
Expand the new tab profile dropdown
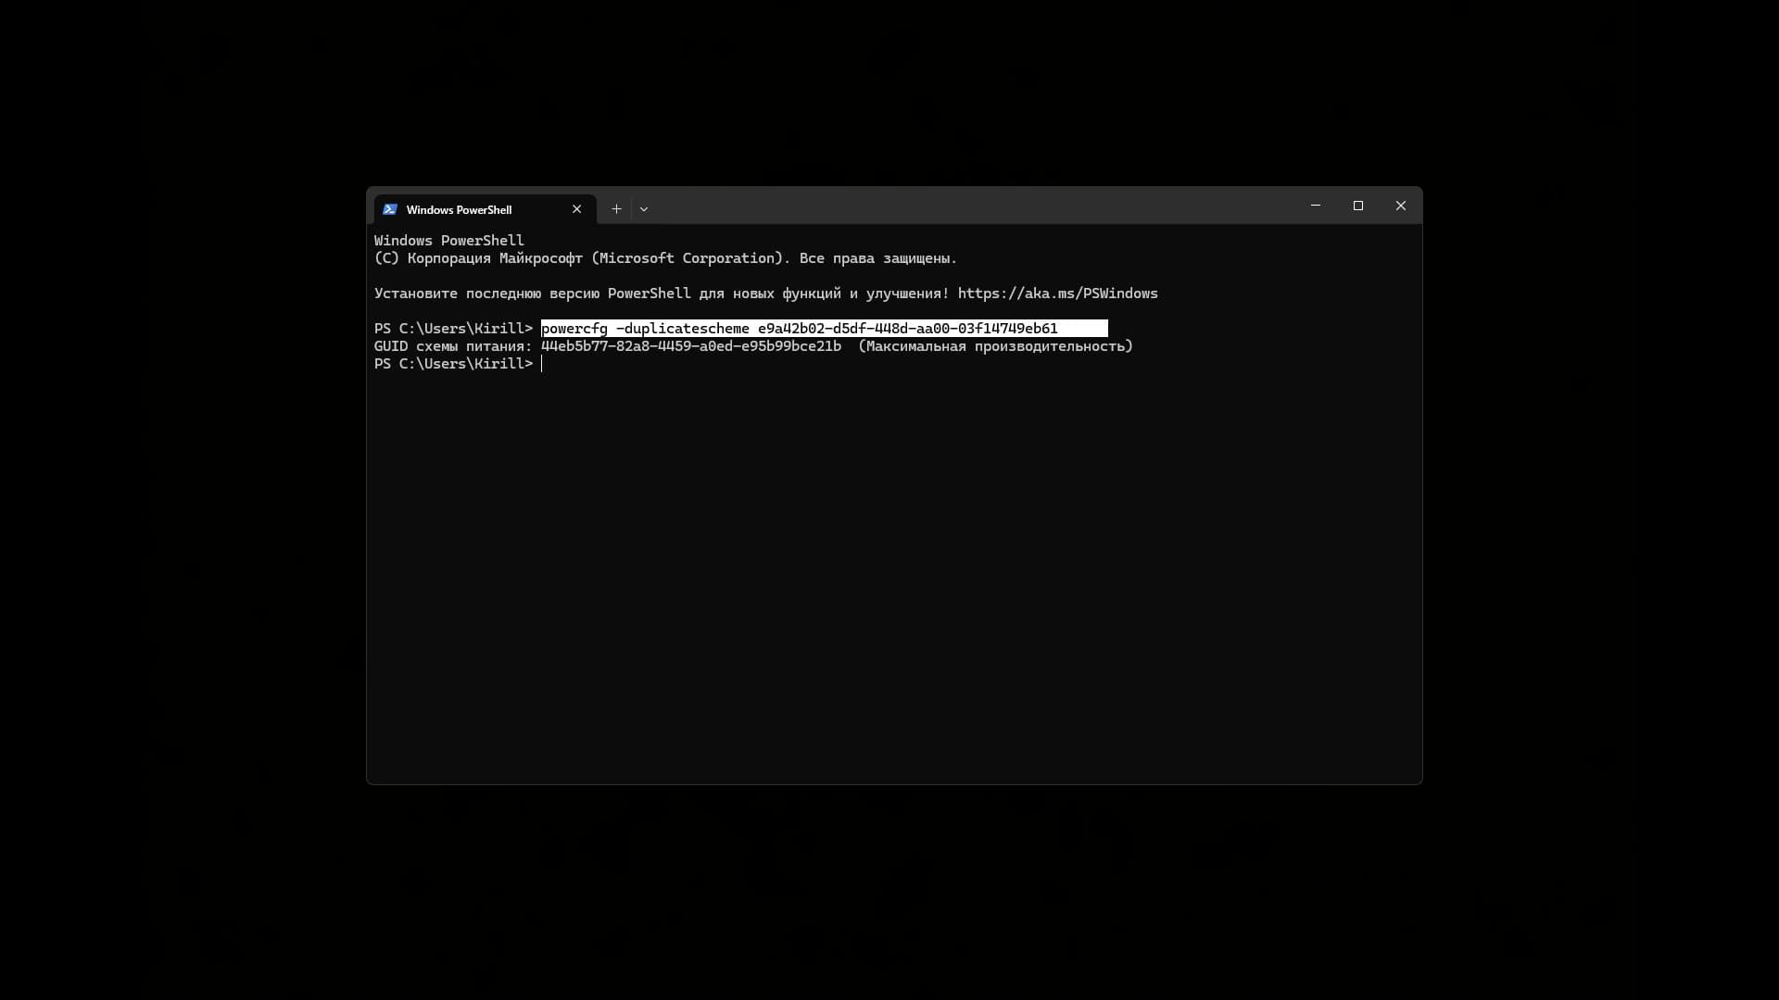pyautogui.click(x=644, y=209)
